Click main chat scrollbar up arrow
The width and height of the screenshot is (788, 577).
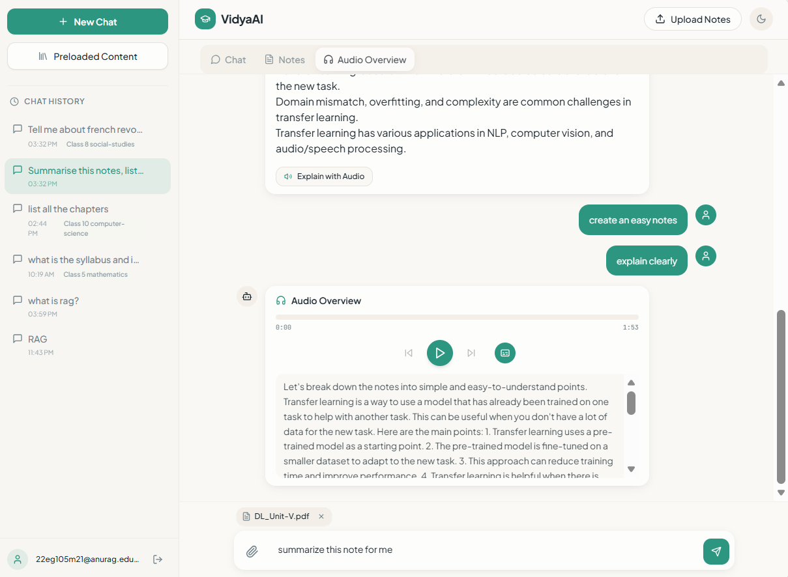click(781, 83)
